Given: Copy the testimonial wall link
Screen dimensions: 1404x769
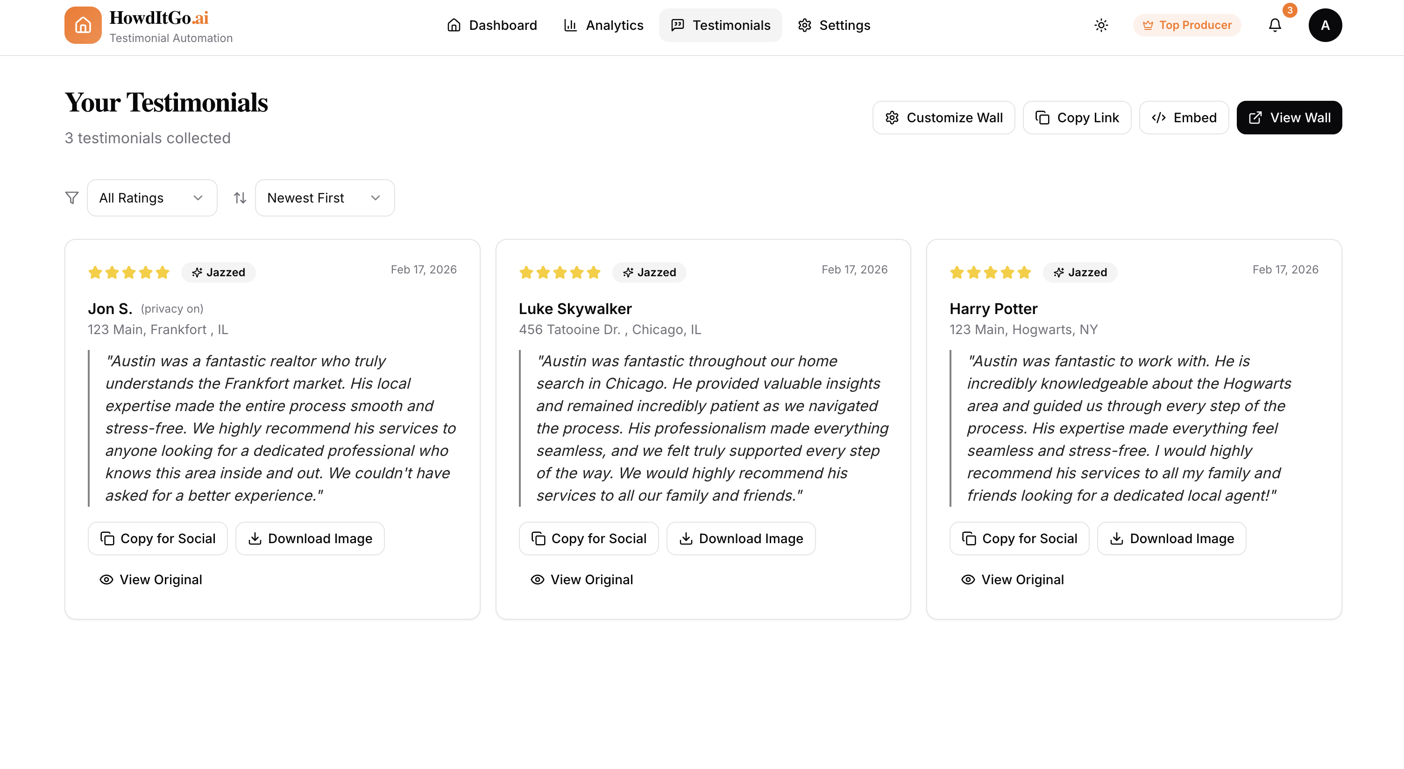Looking at the screenshot, I should coord(1077,117).
